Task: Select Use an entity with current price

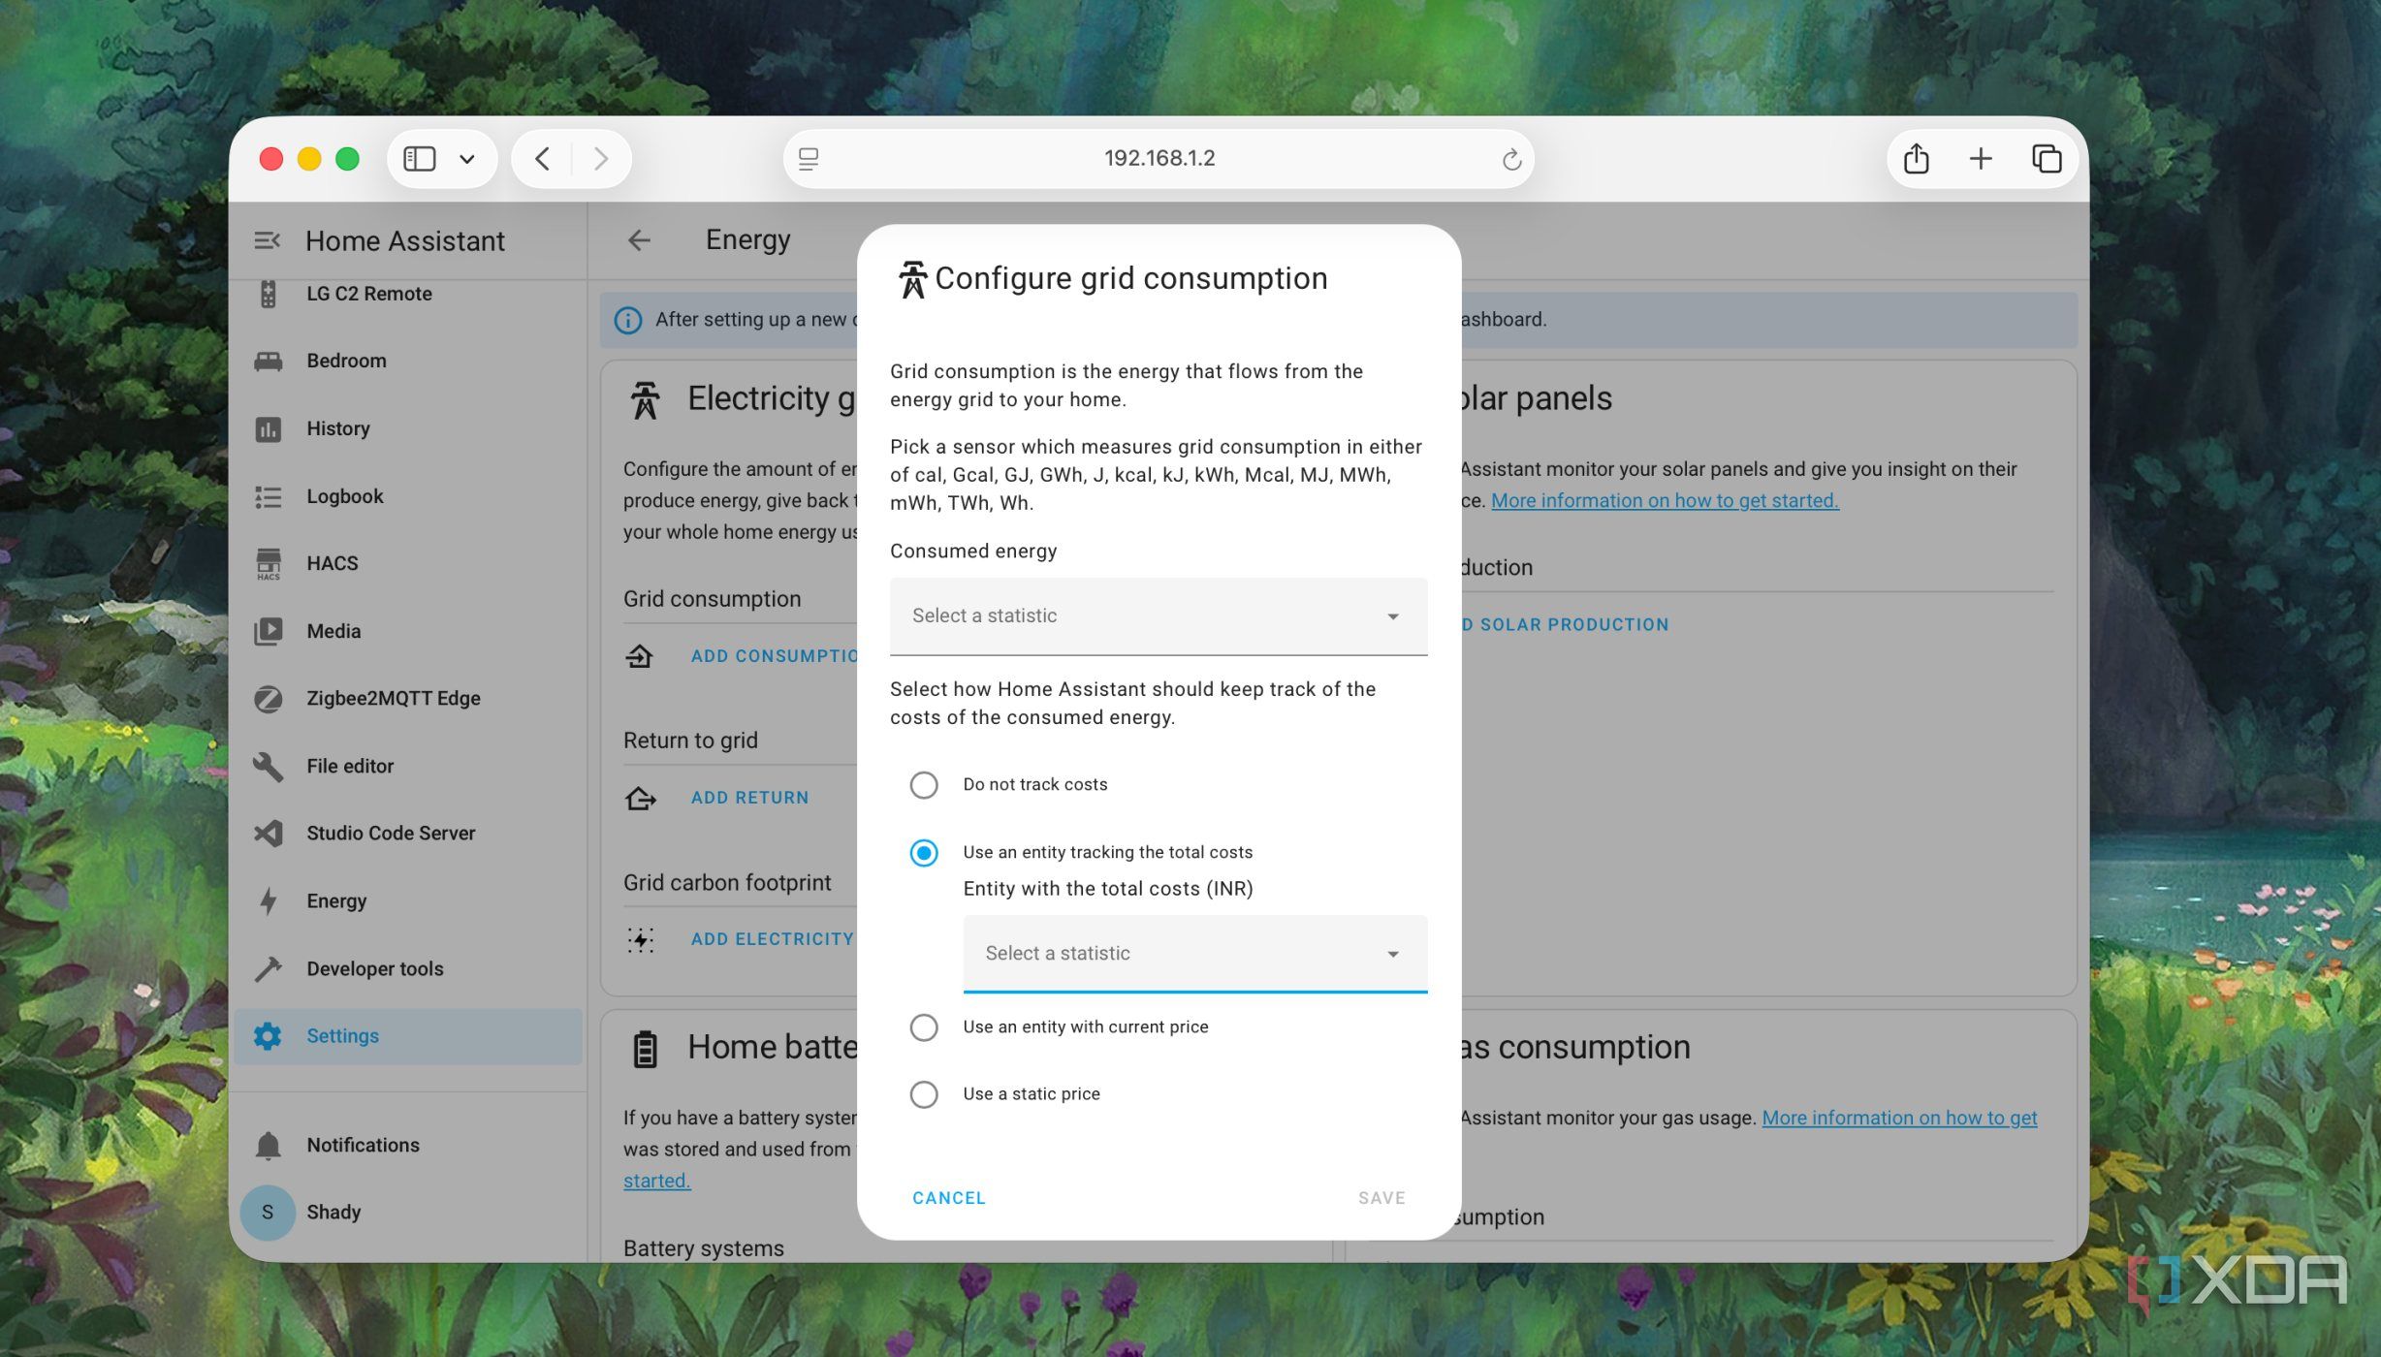Action: (924, 1026)
